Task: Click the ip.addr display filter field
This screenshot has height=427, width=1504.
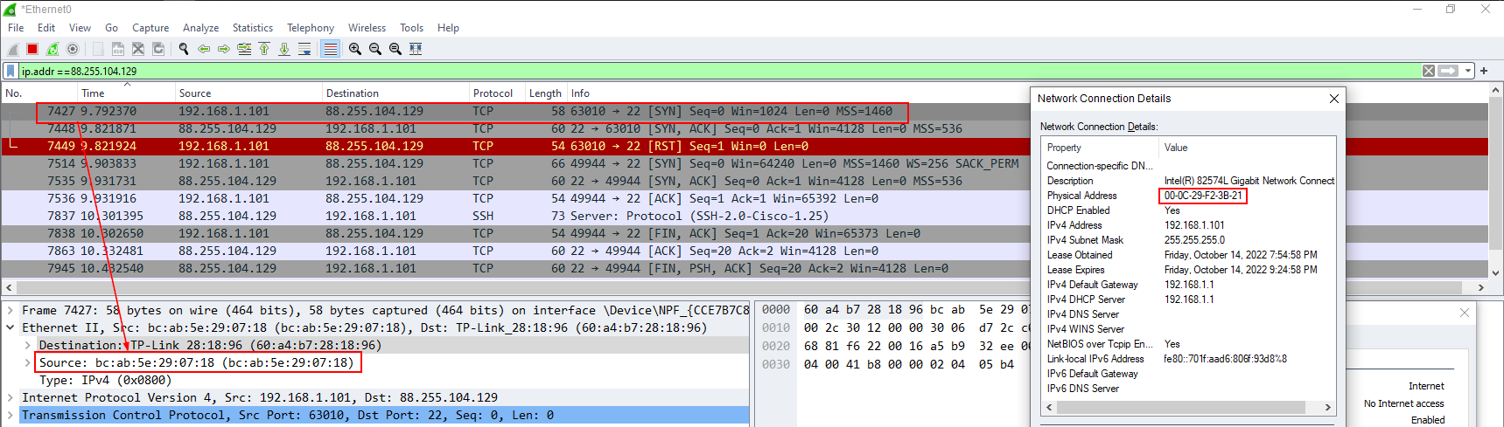Action: tap(700, 71)
